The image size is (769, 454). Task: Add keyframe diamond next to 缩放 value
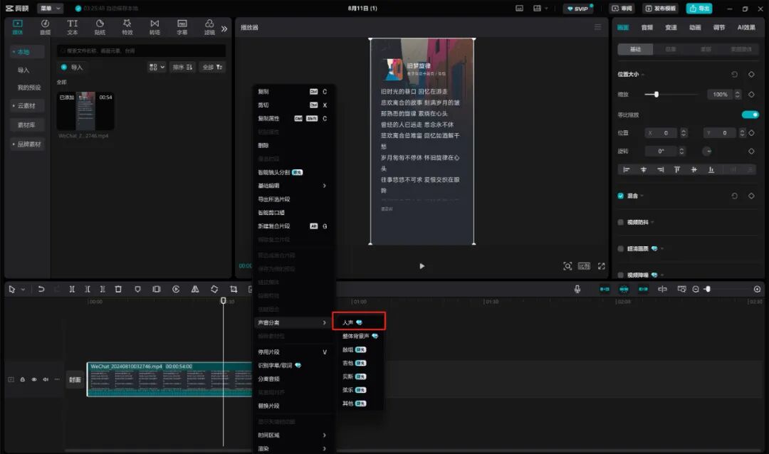coord(751,95)
